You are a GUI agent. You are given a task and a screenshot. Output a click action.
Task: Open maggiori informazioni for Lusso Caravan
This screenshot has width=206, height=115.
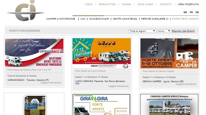point(118,86)
